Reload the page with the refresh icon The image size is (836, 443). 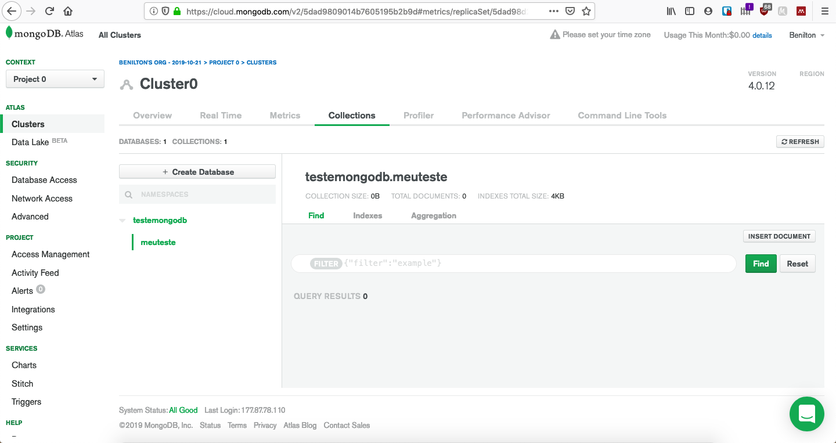pos(49,11)
